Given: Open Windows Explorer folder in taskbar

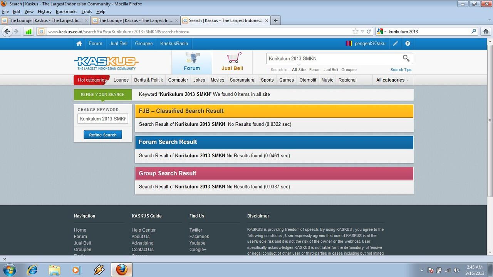Looking at the screenshot, I should click(54, 270).
